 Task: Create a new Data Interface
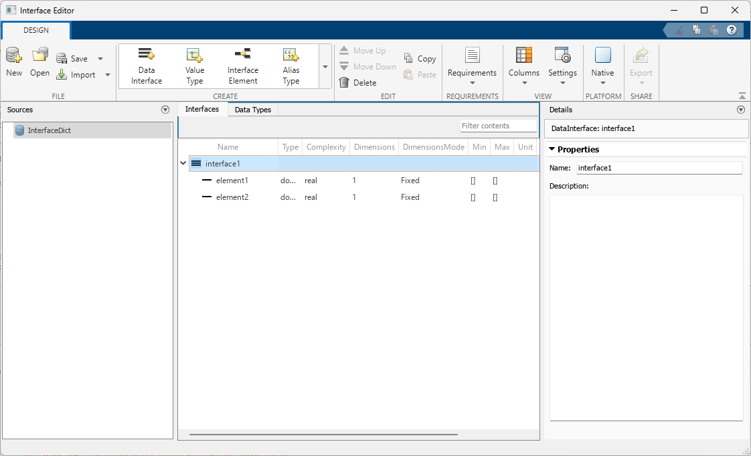click(146, 65)
